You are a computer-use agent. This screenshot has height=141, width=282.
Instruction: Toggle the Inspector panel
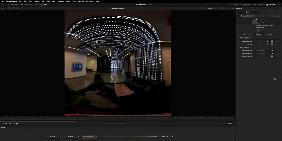[x=271, y=5]
